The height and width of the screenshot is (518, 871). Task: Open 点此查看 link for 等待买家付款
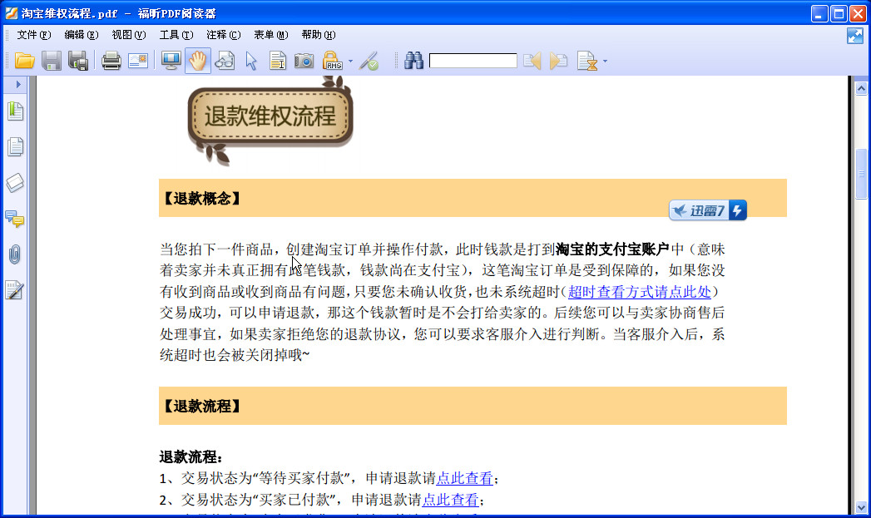click(464, 479)
